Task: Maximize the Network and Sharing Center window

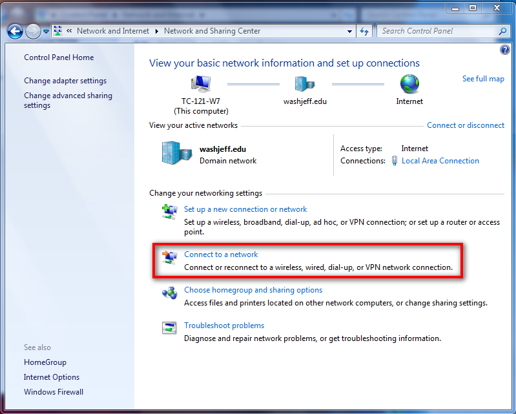Action: (x=473, y=8)
